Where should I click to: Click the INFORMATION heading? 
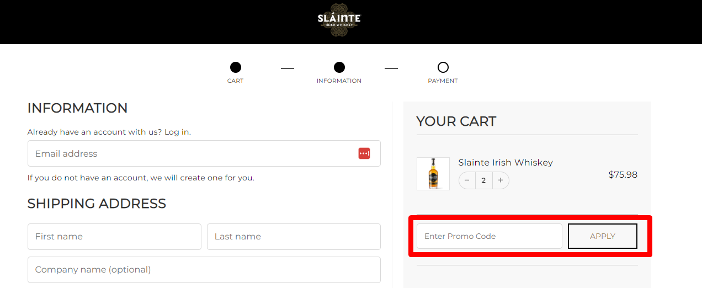(77, 108)
